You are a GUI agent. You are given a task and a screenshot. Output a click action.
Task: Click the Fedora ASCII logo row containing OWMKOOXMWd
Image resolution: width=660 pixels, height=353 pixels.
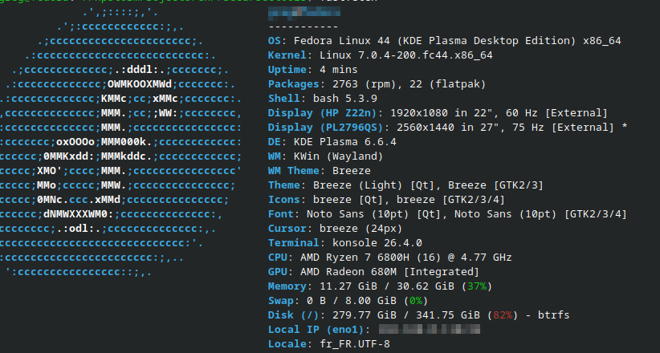tap(120, 84)
